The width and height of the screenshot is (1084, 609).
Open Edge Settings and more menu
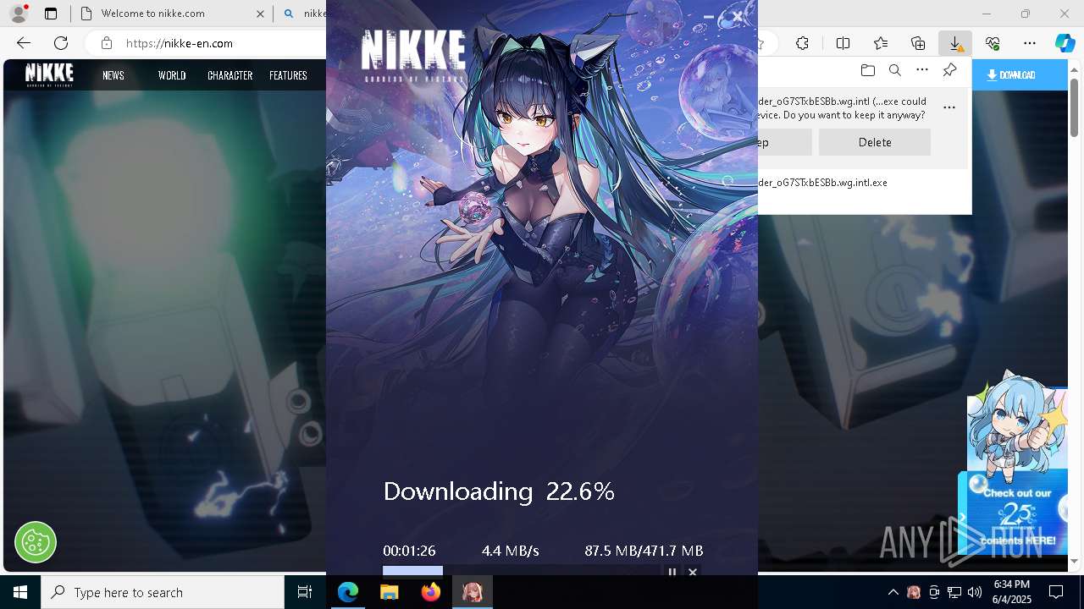tap(1030, 43)
